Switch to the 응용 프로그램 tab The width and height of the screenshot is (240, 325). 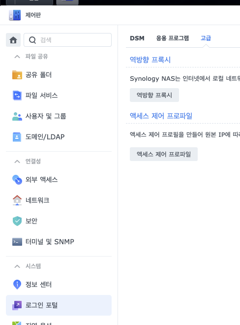point(173,38)
